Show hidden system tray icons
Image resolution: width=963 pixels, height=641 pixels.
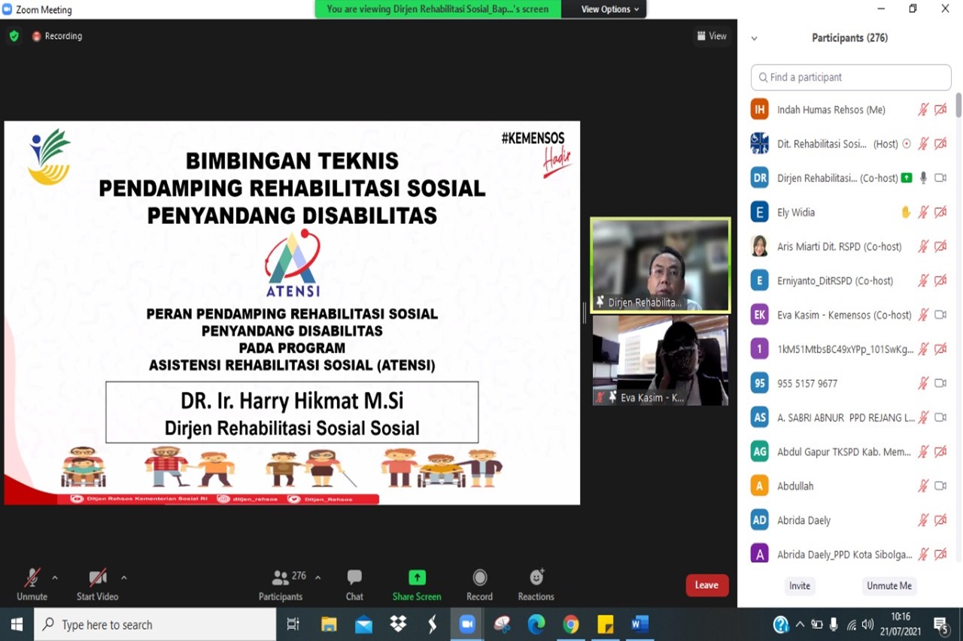(800, 624)
